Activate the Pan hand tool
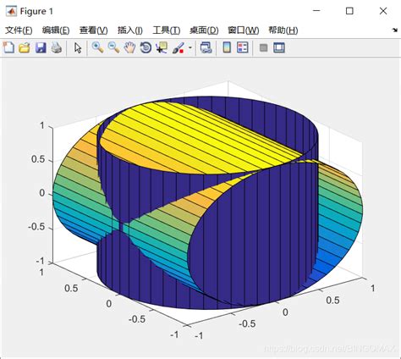This screenshot has width=401, height=359. pyautogui.click(x=129, y=47)
